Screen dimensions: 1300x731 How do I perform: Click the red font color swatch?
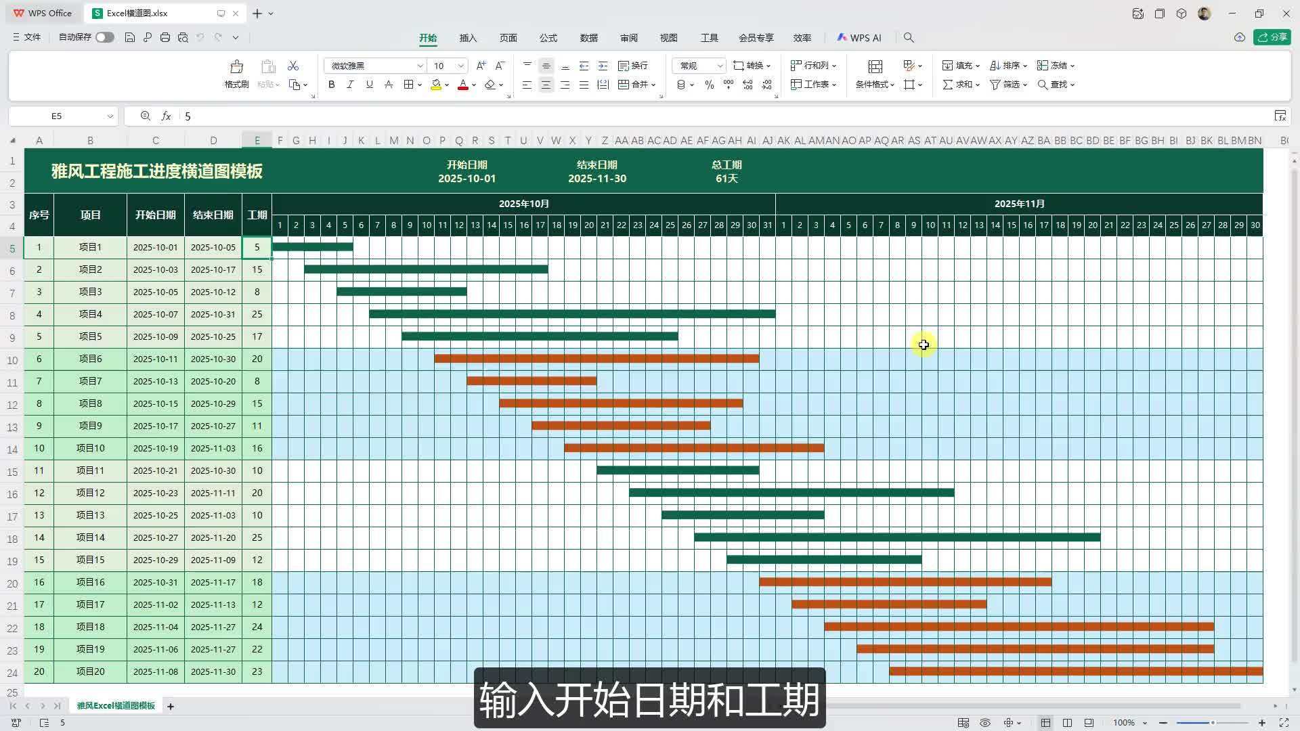462,85
